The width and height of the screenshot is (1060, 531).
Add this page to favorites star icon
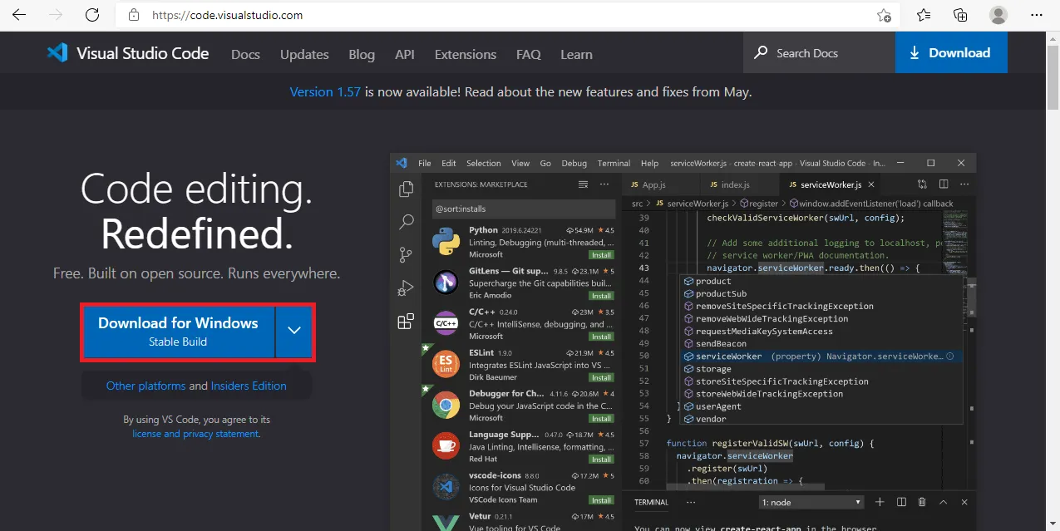coord(884,15)
